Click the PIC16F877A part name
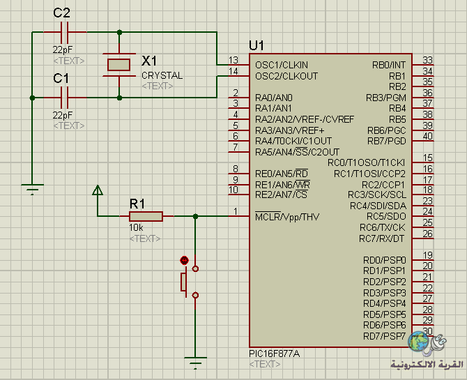 point(275,354)
